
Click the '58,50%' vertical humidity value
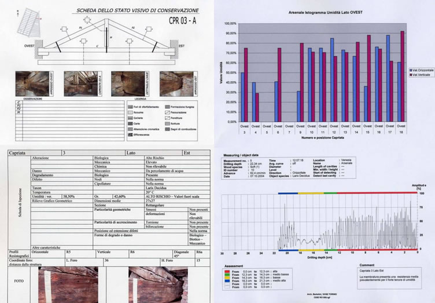[69, 196]
